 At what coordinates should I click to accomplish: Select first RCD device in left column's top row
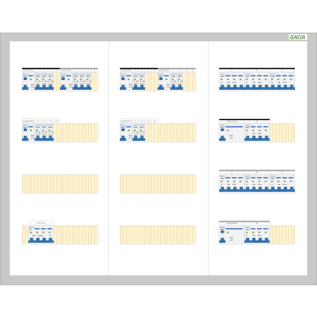[x=28, y=82]
